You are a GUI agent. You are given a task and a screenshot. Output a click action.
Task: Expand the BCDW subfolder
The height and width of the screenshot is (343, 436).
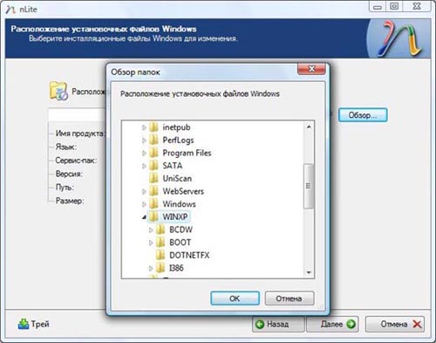151,230
